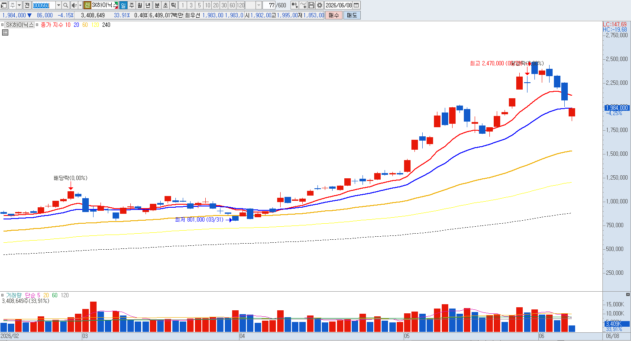Click the date field 2026/06/08

(x=339, y=5)
